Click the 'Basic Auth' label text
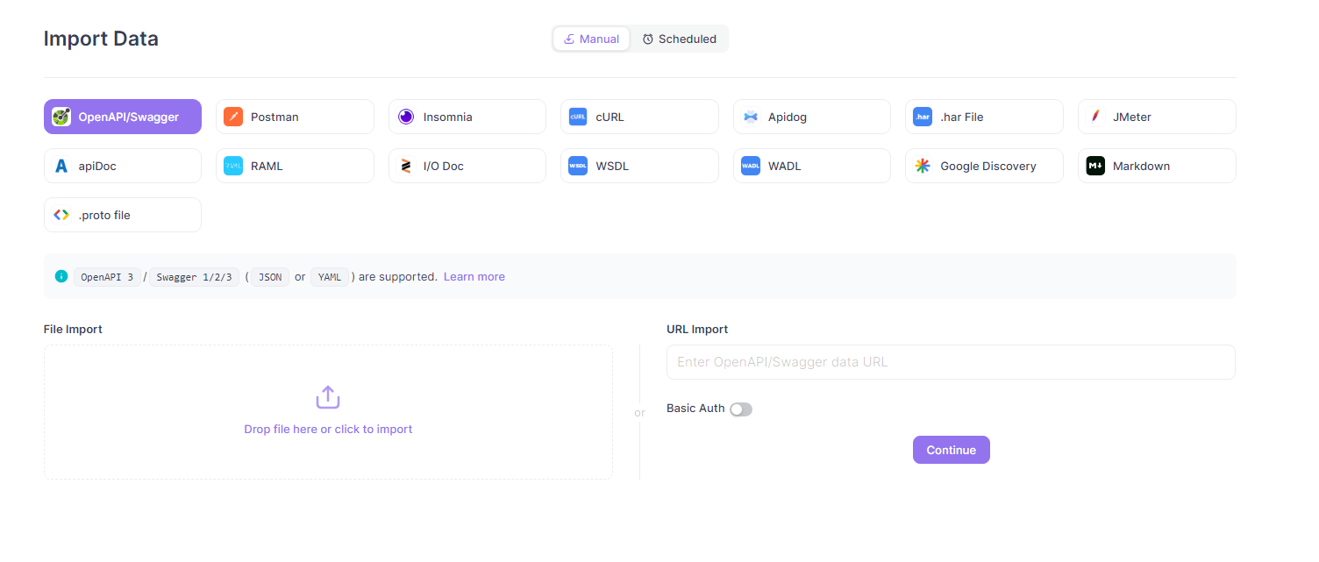 pos(695,409)
